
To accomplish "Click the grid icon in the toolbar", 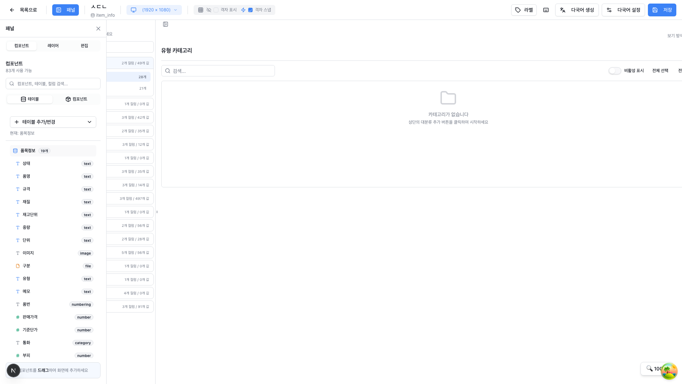I will 201,10.
